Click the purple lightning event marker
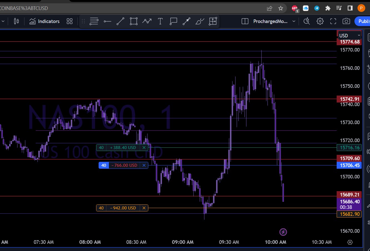The height and width of the screenshot is (251, 370). point(283,232)
